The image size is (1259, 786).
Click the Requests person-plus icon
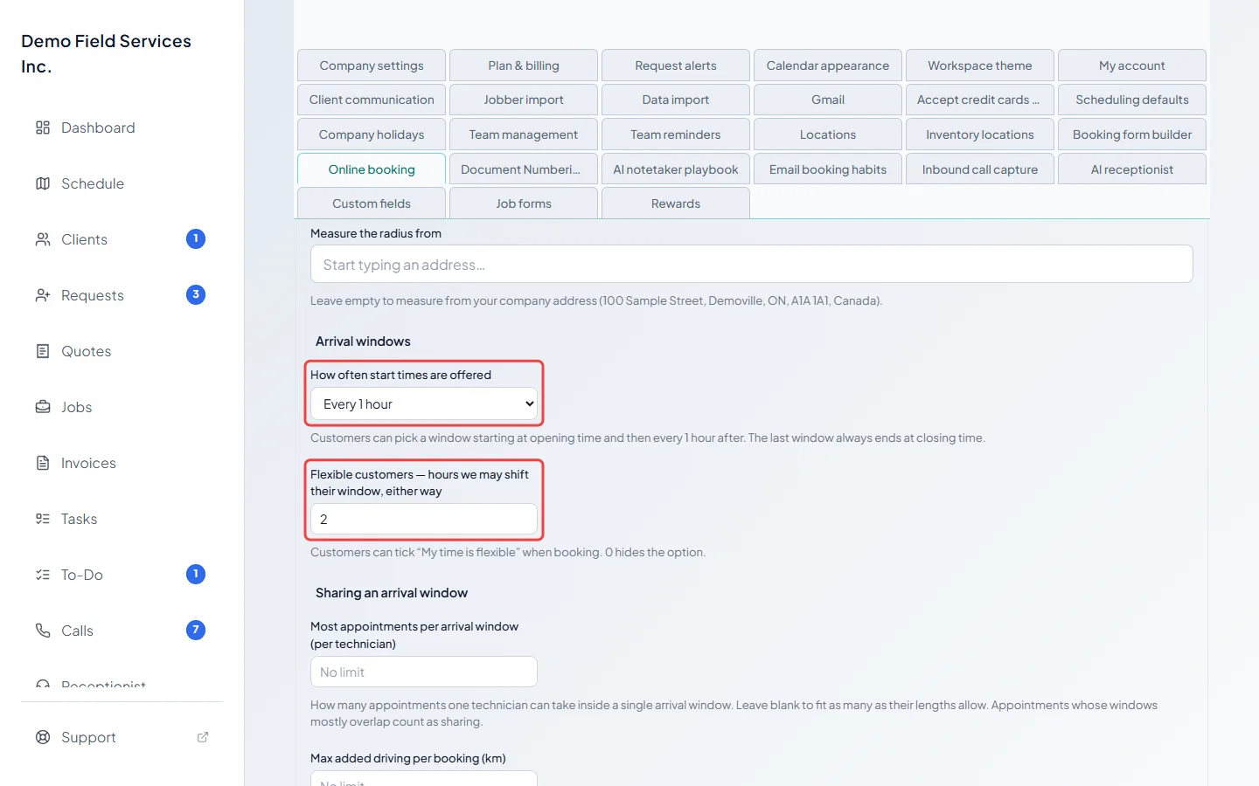pyautogui.click(x=43, y=295)
